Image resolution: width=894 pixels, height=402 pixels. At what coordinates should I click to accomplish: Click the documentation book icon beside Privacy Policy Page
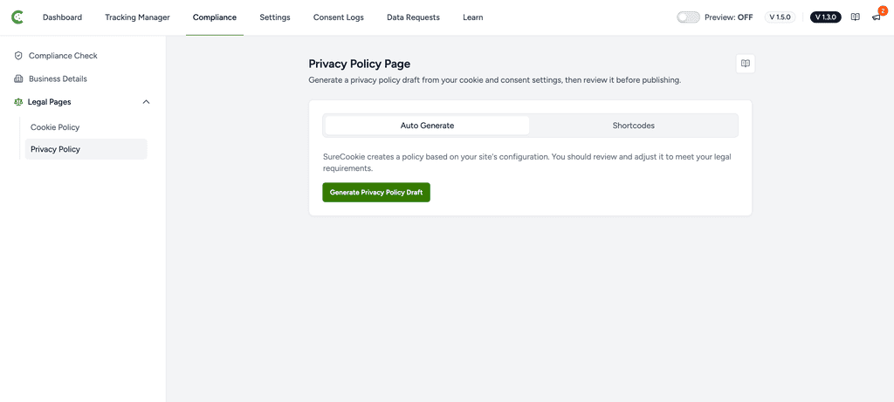coord(746,64)
